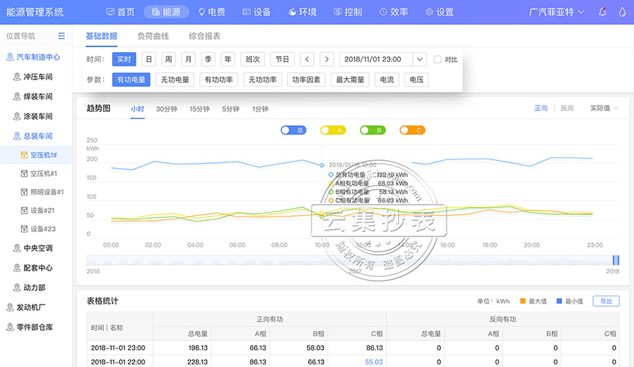The width and height of the screenshot is (634, 367).
Task: Click previous arrow button in time filter
Action: tap(307, 60)
